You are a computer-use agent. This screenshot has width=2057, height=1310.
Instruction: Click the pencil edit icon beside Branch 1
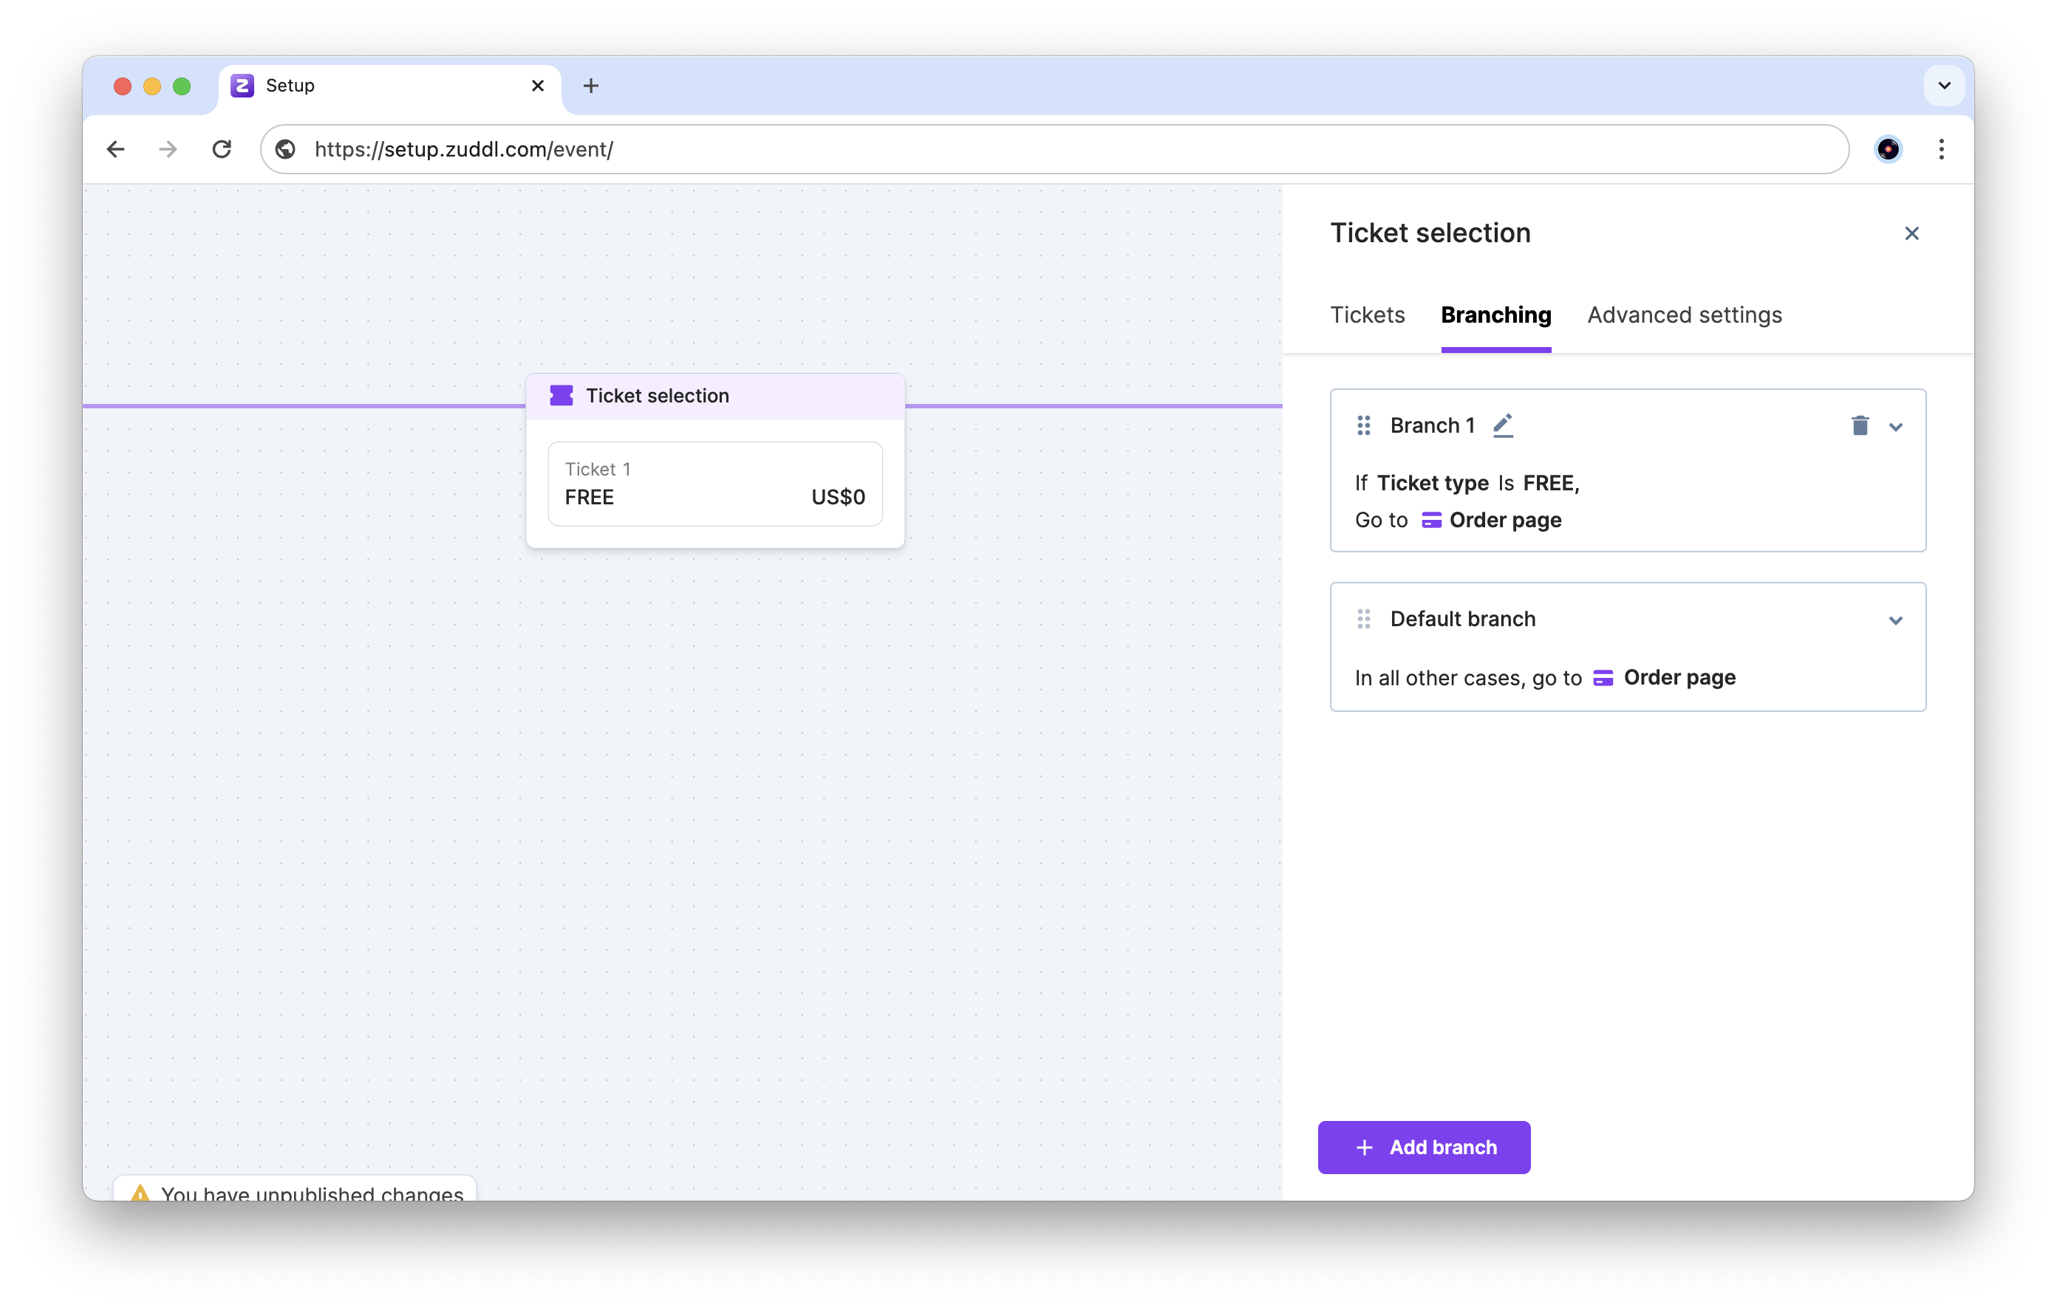1503,425
